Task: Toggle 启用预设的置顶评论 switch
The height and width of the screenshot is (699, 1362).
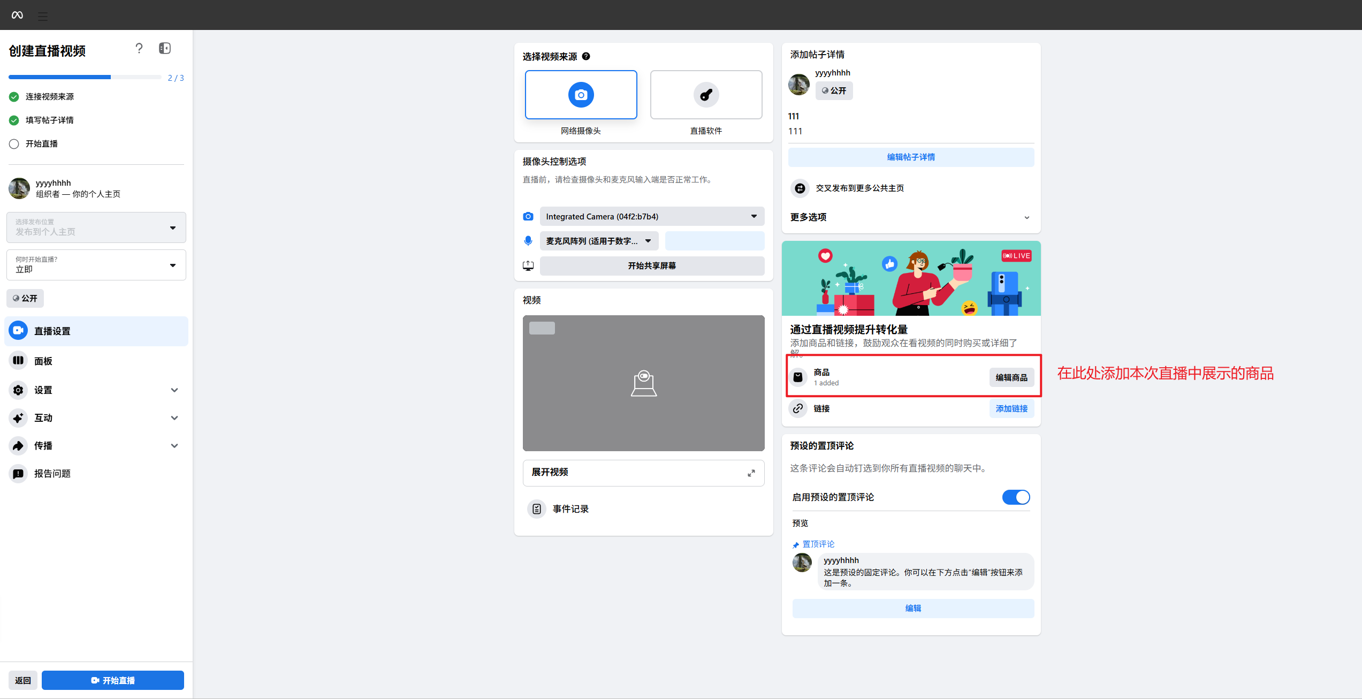Action: pyautogui.click(x=1016, y=497)
